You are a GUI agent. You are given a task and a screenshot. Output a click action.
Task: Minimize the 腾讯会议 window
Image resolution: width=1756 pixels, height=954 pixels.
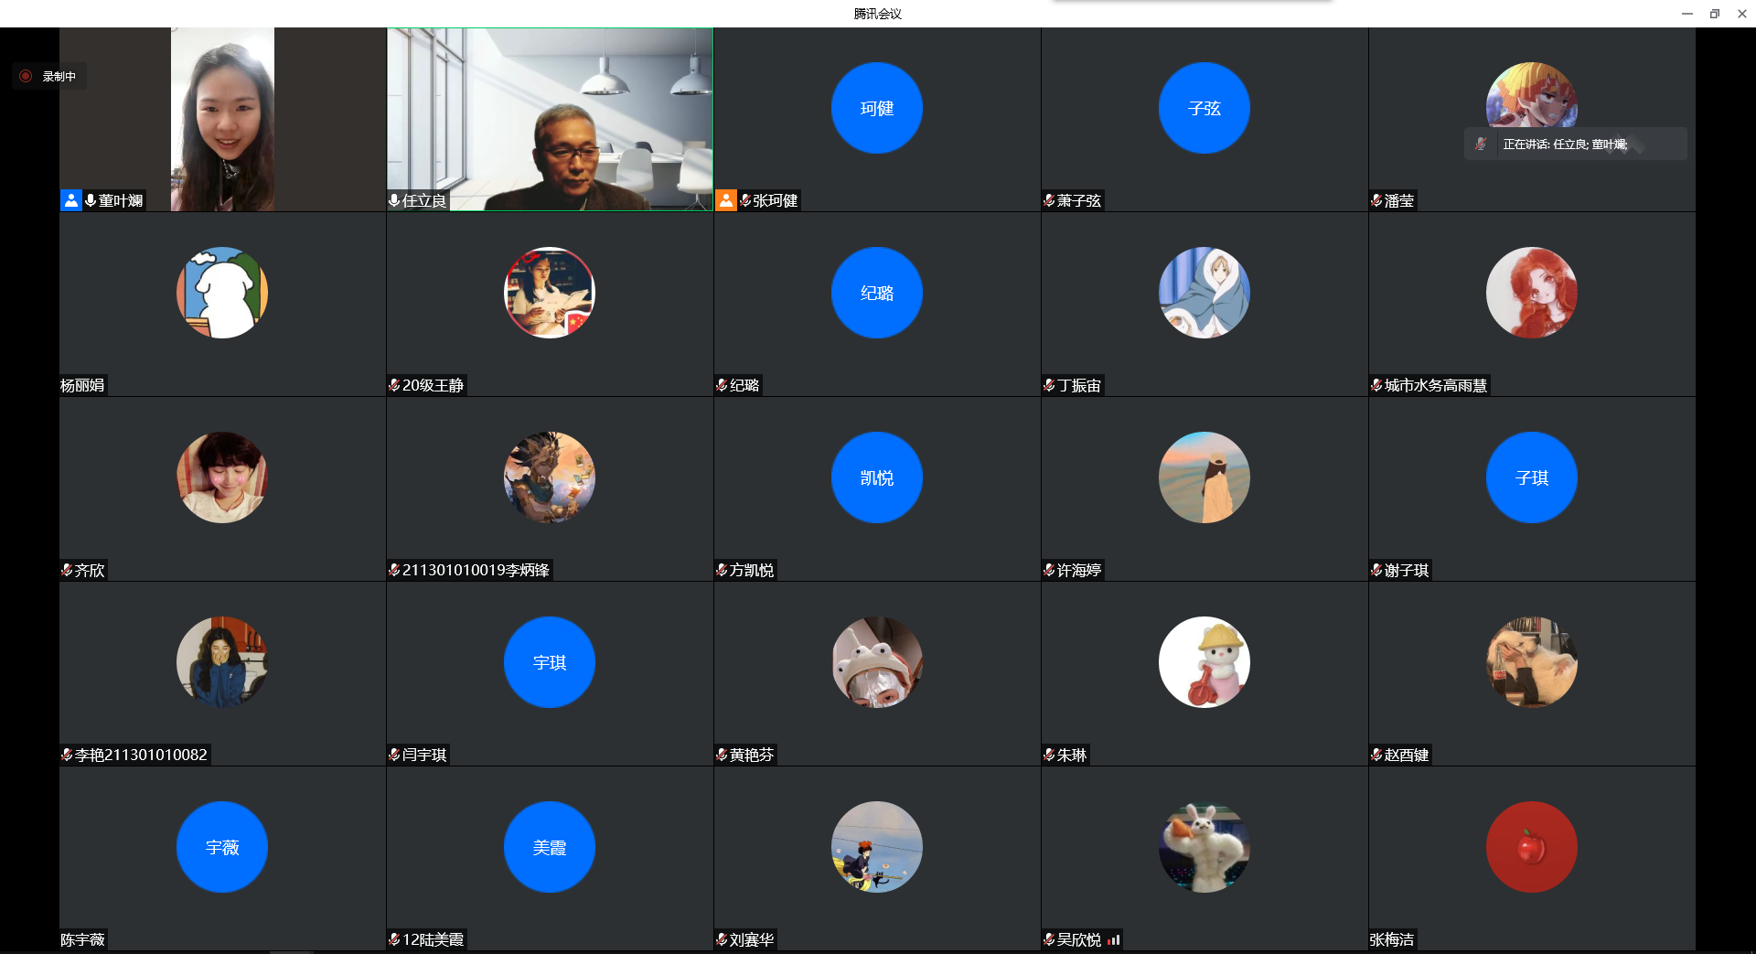click(1687, 14)
